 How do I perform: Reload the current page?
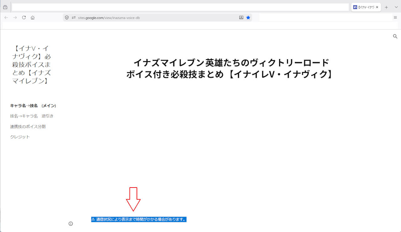[24, 18]
